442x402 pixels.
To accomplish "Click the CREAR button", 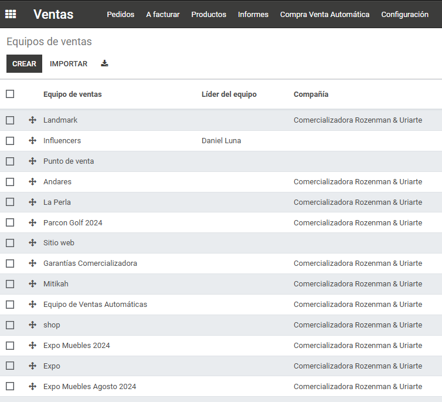I will pos(24,64).
